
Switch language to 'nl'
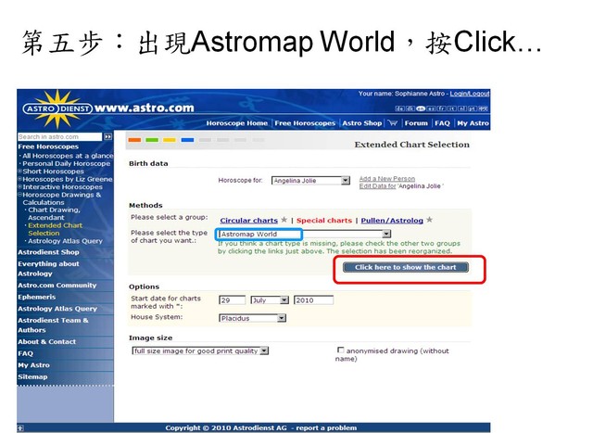[x=462, y=108]
